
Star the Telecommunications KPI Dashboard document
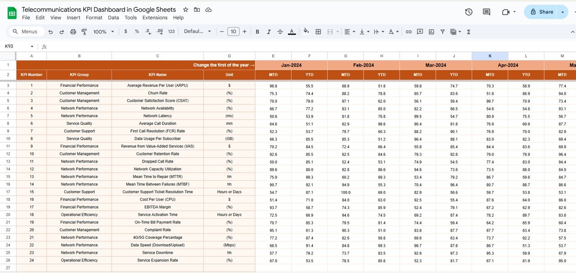coord(186,9)
